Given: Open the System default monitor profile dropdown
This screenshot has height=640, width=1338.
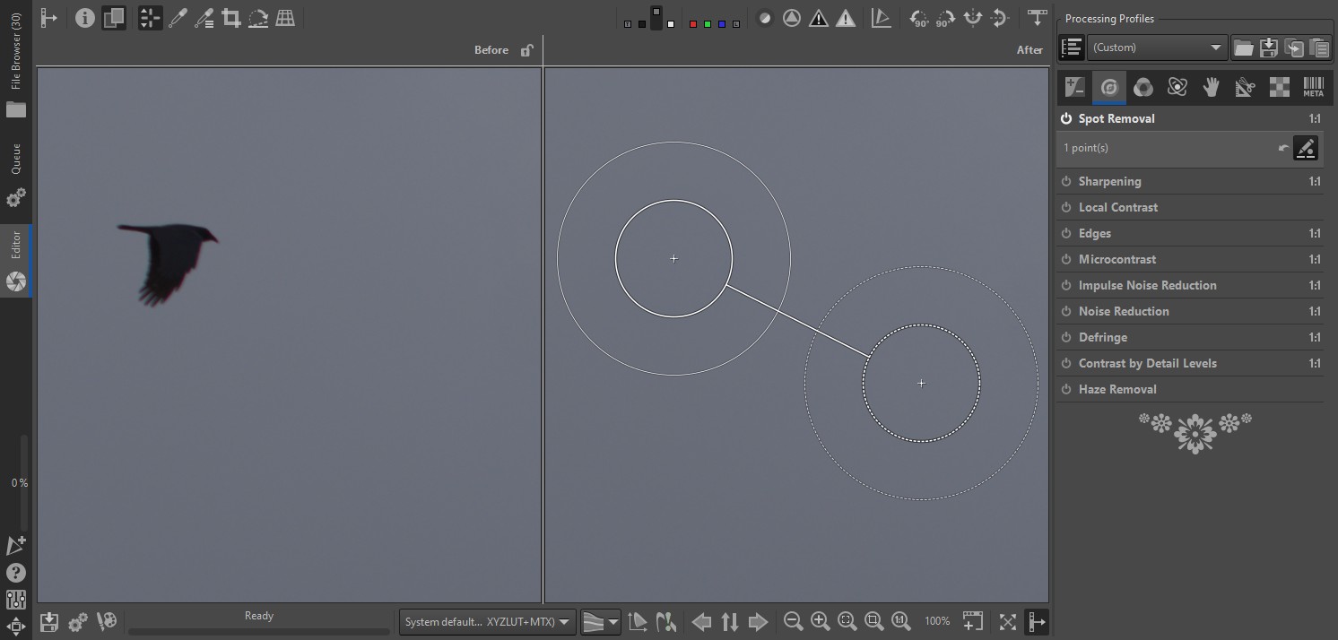Looking at the screenshot, I should click(488, 621).
